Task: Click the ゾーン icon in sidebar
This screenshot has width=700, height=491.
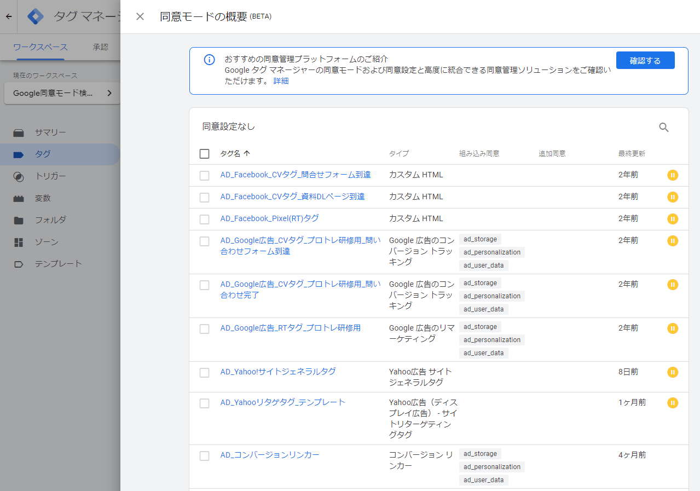Action: [x=19, y=242]
